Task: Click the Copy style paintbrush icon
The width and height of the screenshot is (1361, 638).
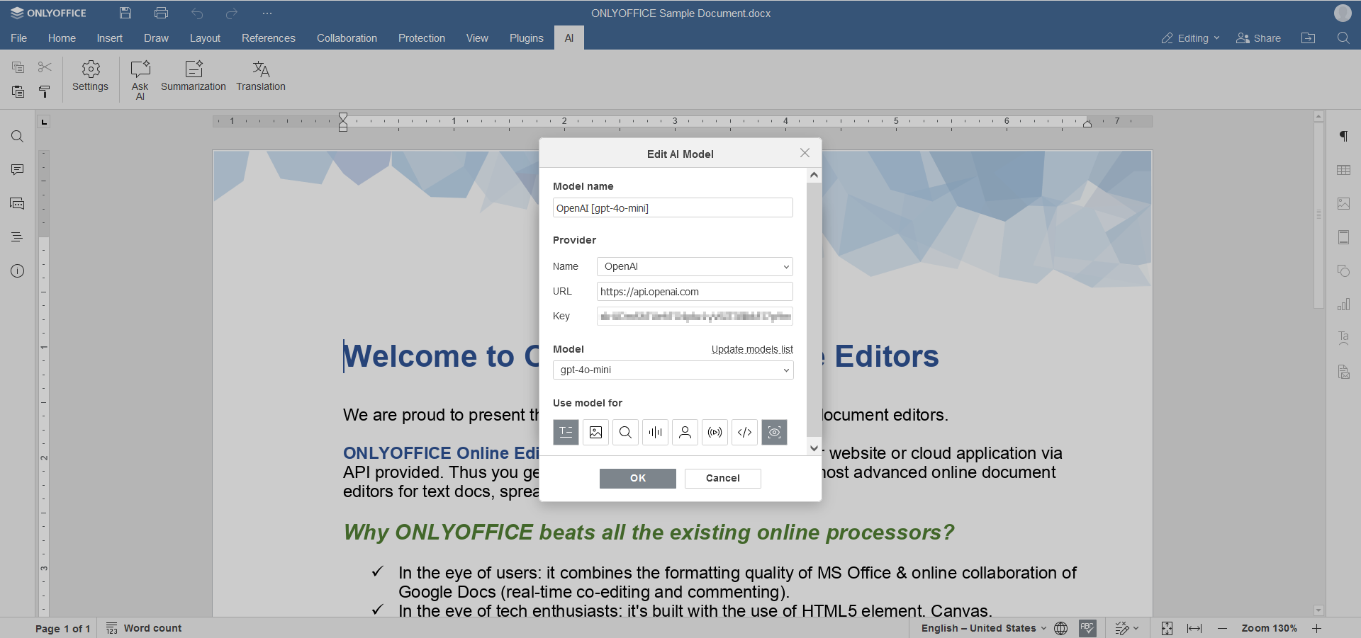Action: click(45, 91)
